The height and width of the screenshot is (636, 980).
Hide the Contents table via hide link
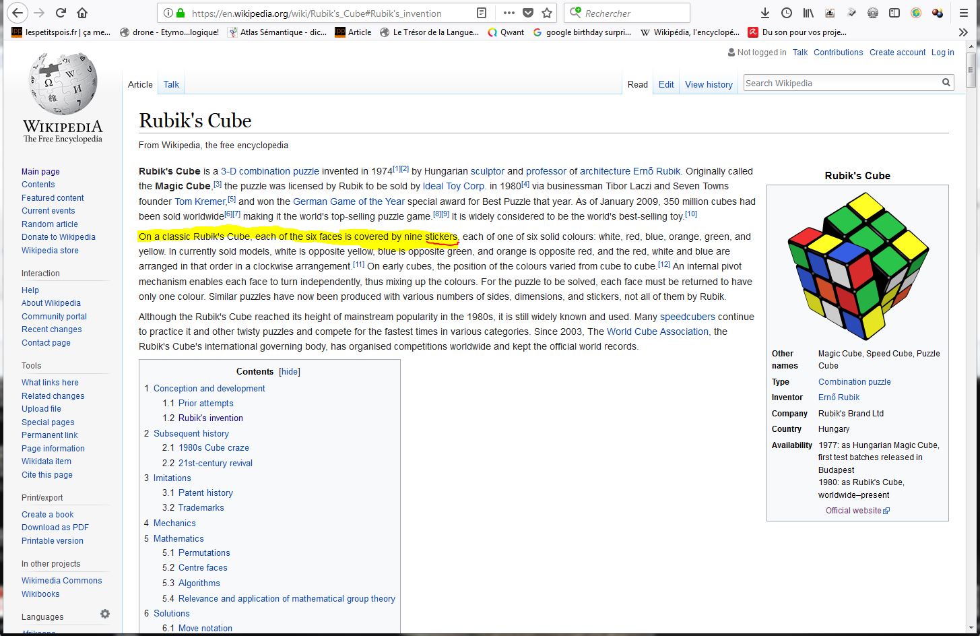[x=290, y=372]
